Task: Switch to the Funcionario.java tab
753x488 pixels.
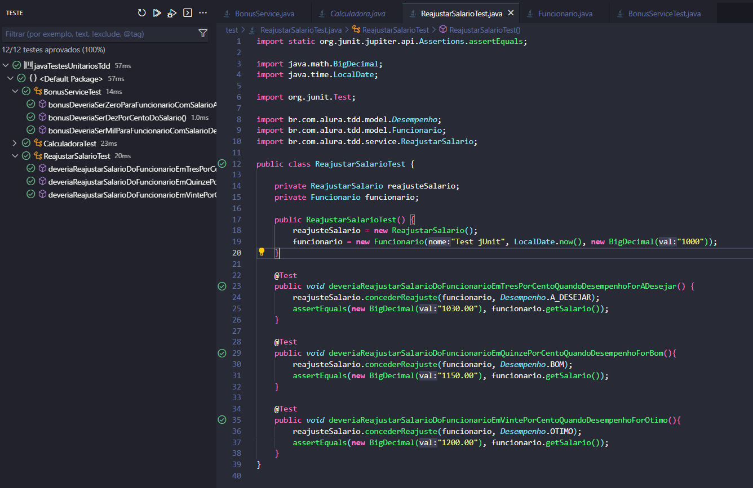Action: (565, 14)
